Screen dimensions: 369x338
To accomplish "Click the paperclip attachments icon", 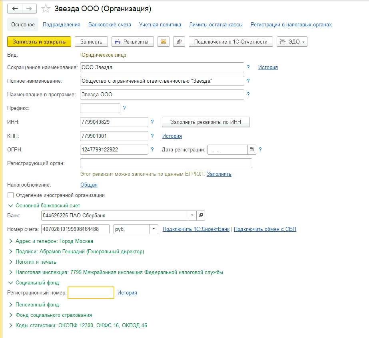I will point(179,42).
